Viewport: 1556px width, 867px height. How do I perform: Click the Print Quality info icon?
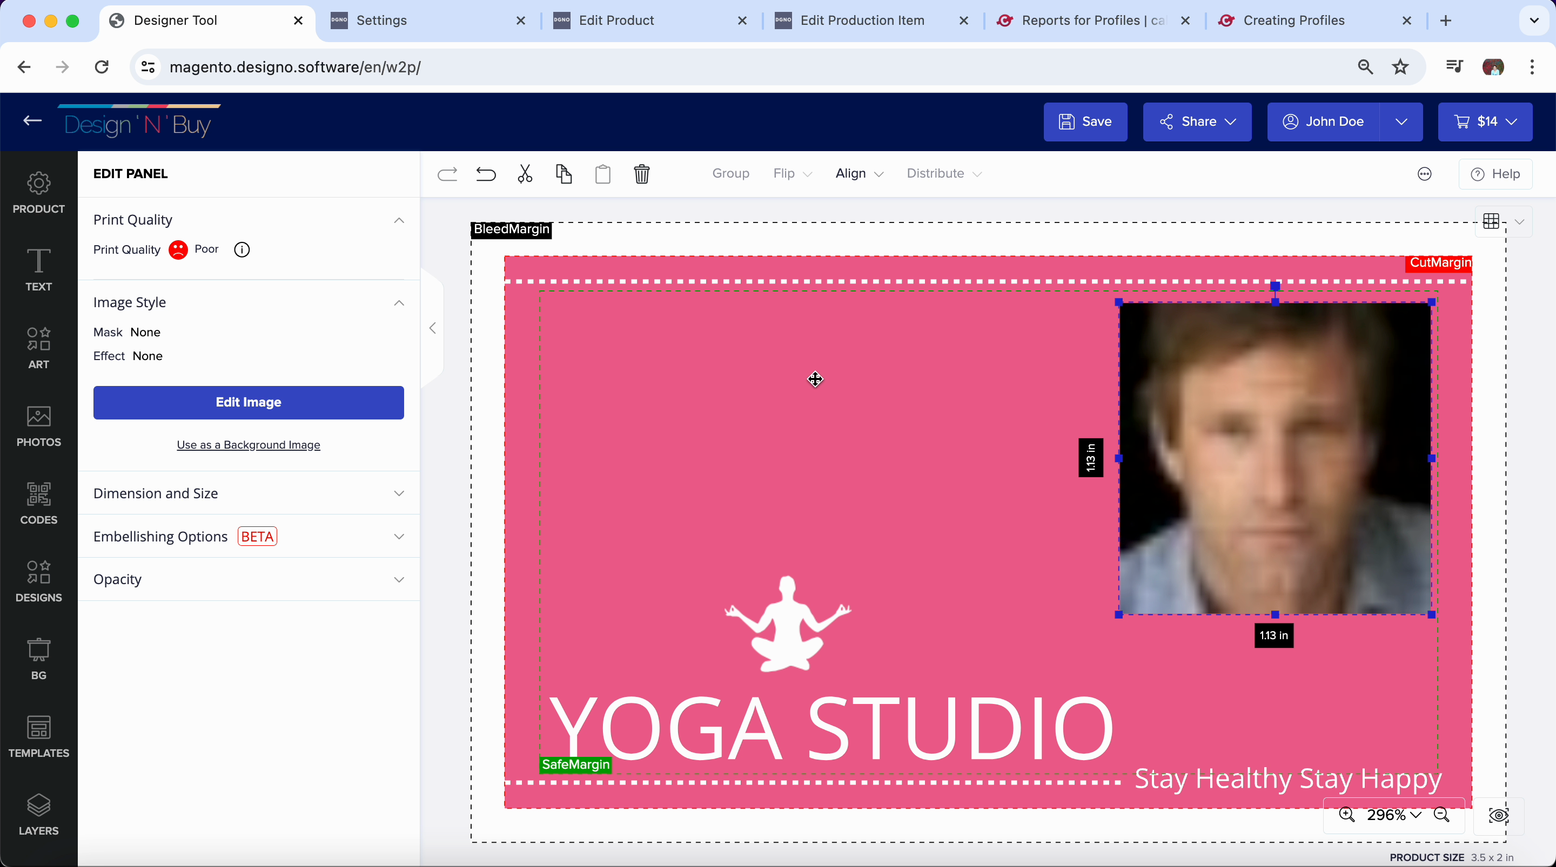(x=242, y=249)
